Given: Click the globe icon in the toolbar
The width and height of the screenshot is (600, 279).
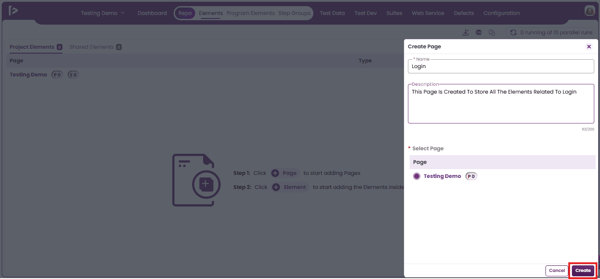Looking at the screenshot, I should pyautogui.click(x=479, y=33).
